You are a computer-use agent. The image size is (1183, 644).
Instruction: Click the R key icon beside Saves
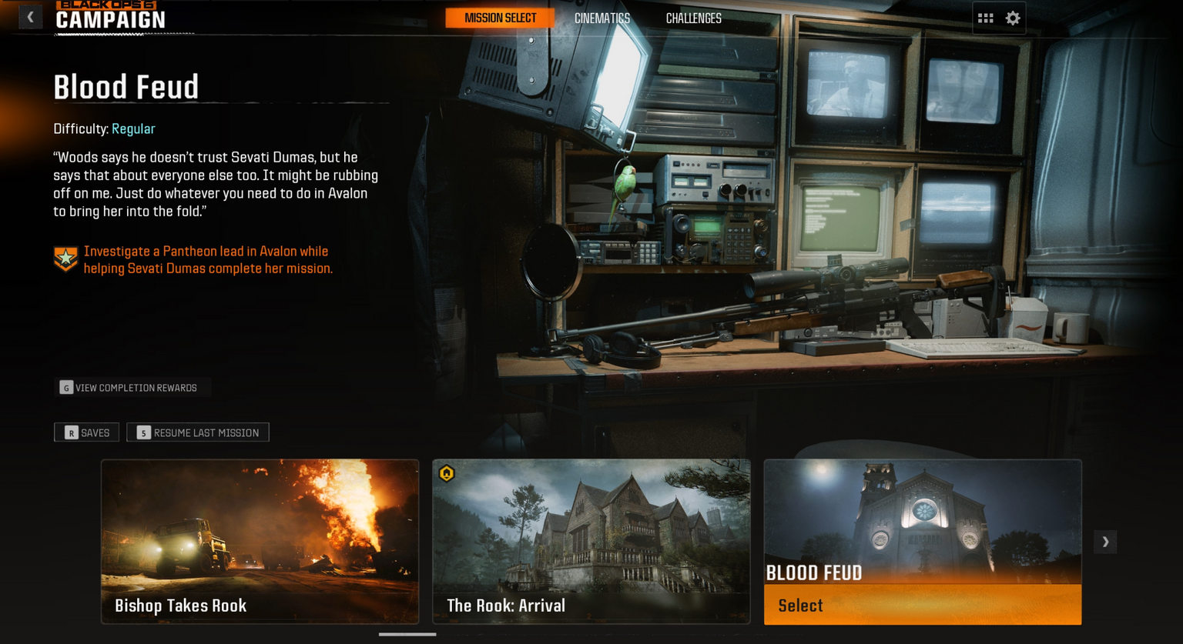(71, 432)
